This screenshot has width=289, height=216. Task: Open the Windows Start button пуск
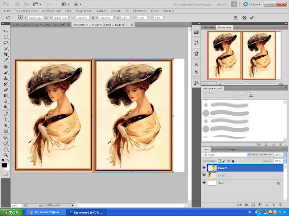point(12,211)
